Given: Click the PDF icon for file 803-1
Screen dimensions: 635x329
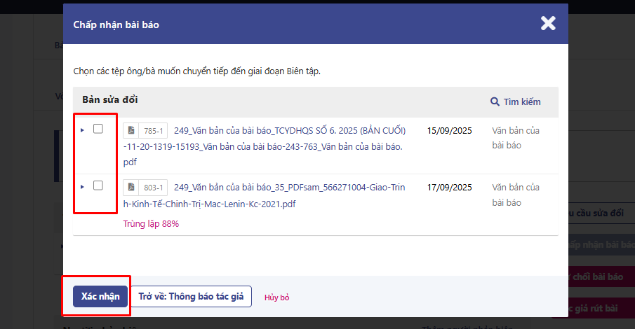Looking at the screenshot, I should coord(131,188).
